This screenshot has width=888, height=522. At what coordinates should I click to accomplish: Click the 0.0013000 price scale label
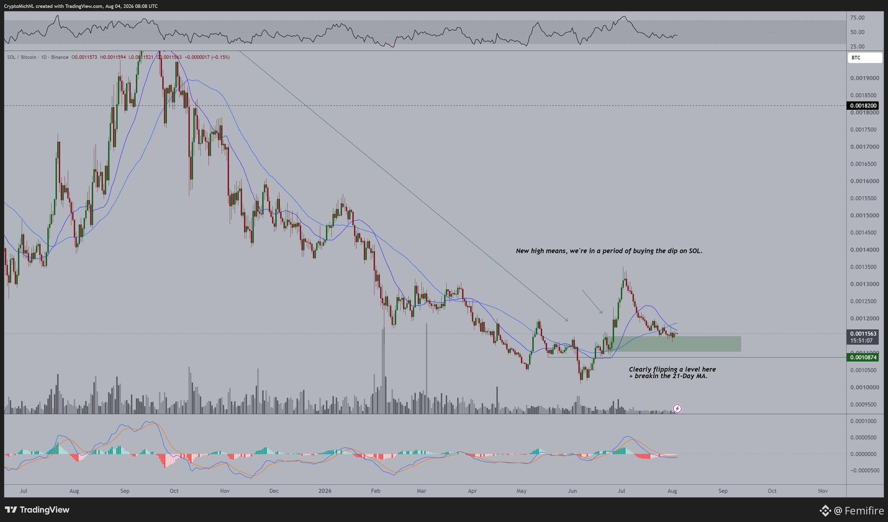coord(865,284)
